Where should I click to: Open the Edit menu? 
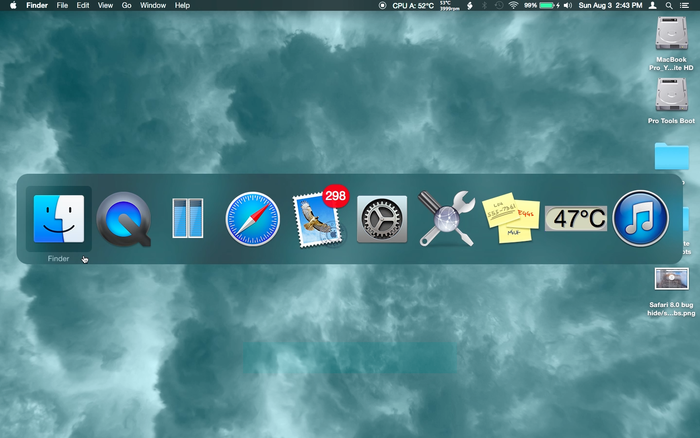pos(83,5)
